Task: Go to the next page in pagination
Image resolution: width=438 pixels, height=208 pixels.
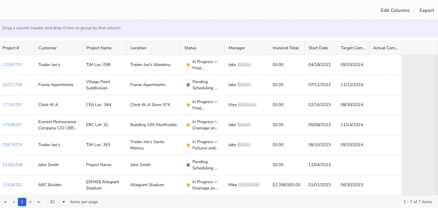Action: [x=30, y=202]
